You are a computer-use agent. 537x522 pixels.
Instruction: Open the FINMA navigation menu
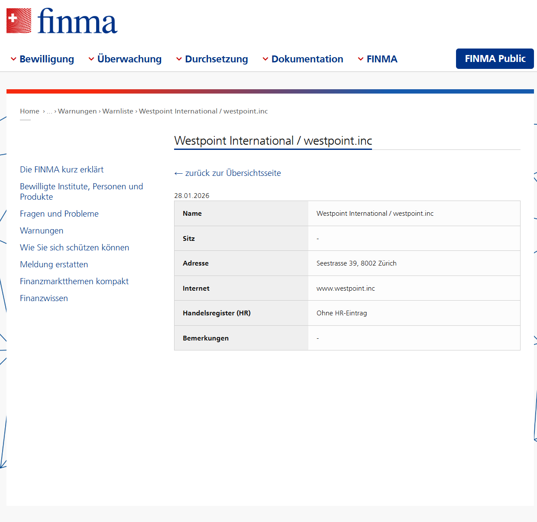(x=382, y=59)
